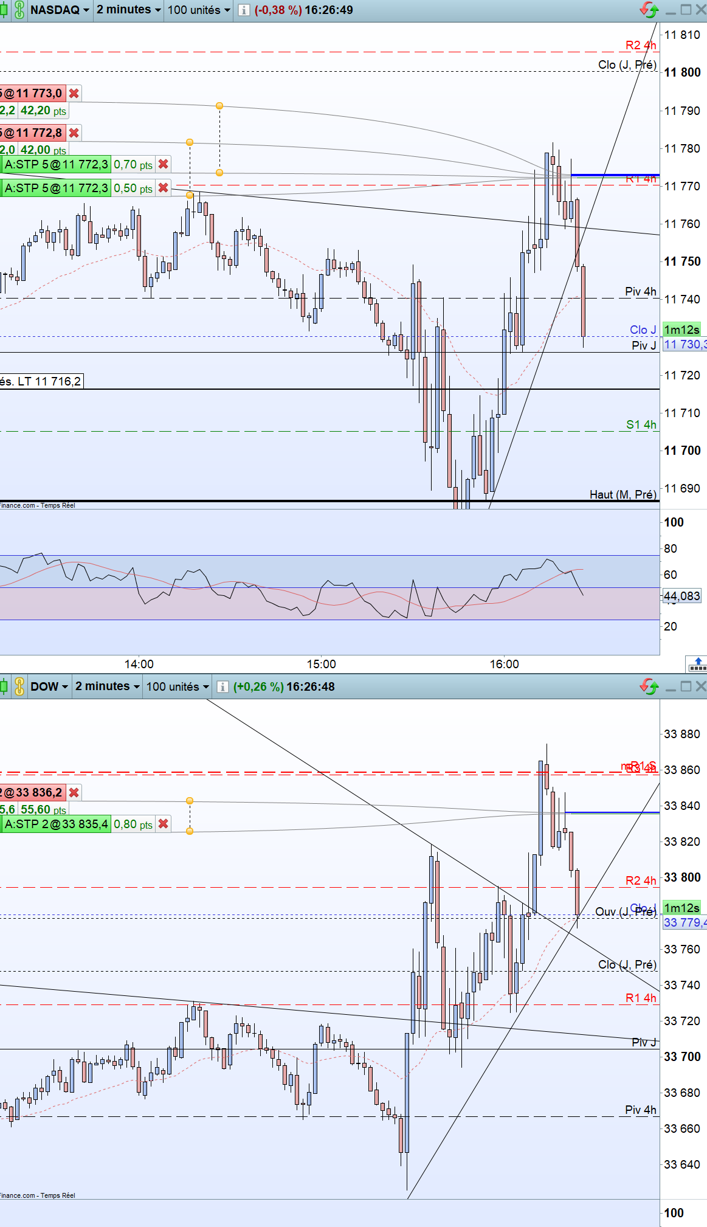Click the Piv 4h label on NASDAQ chart
Screen dimensions: 707x1227
tap(641, 291)
